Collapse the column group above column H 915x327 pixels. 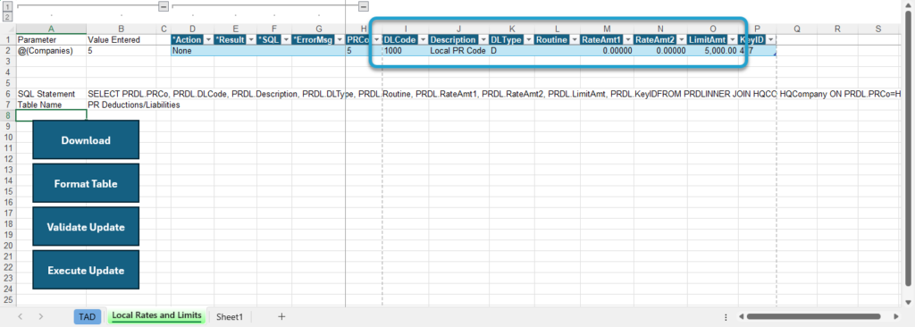(x=364, y=6)
